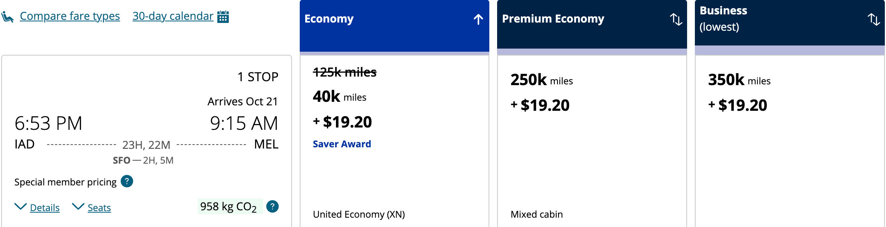Click the SFO layover stop info
886x227 pixels.
(x=143, y=161)
